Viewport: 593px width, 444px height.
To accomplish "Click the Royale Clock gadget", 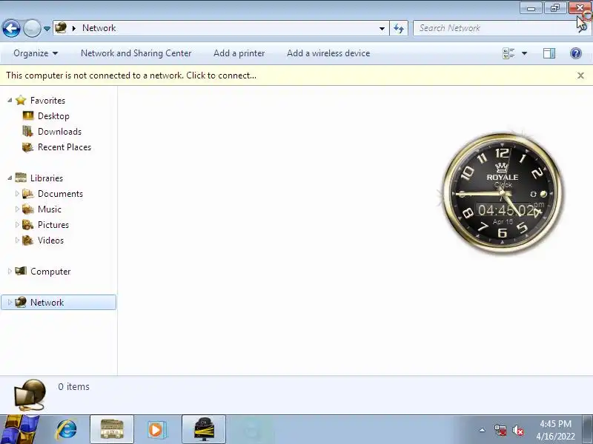I will point(503,192).
